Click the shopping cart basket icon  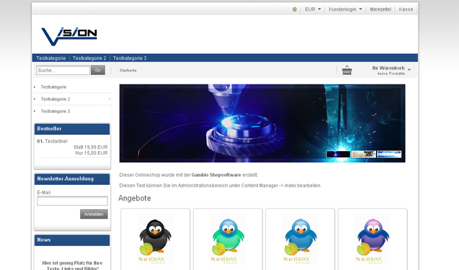click(x=347, y=70)
